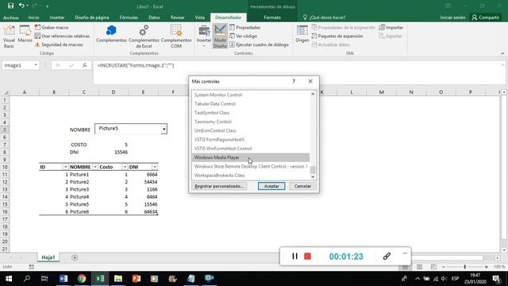508x286 pixels.
Task: Open Windows Start menu
Action: point(9,279)
